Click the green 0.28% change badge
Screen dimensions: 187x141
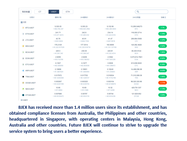coord(162,64)
